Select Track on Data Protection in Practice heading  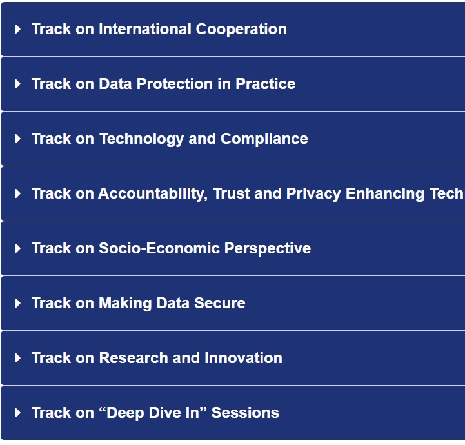163,84
